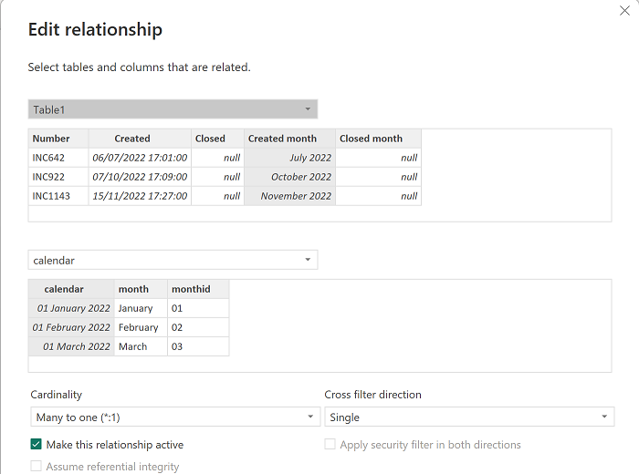Select the monthid column header
The image size is (639, 474).
pos(191,289)
